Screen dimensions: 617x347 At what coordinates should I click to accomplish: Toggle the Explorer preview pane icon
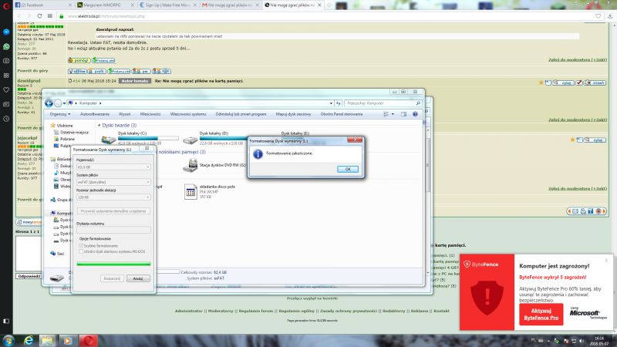(403, 114)
